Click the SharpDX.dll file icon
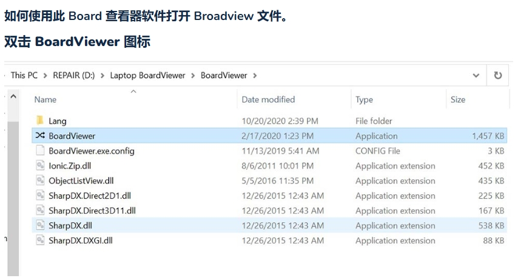The height and width of the screenshot is (278, 518). (40, 225)
